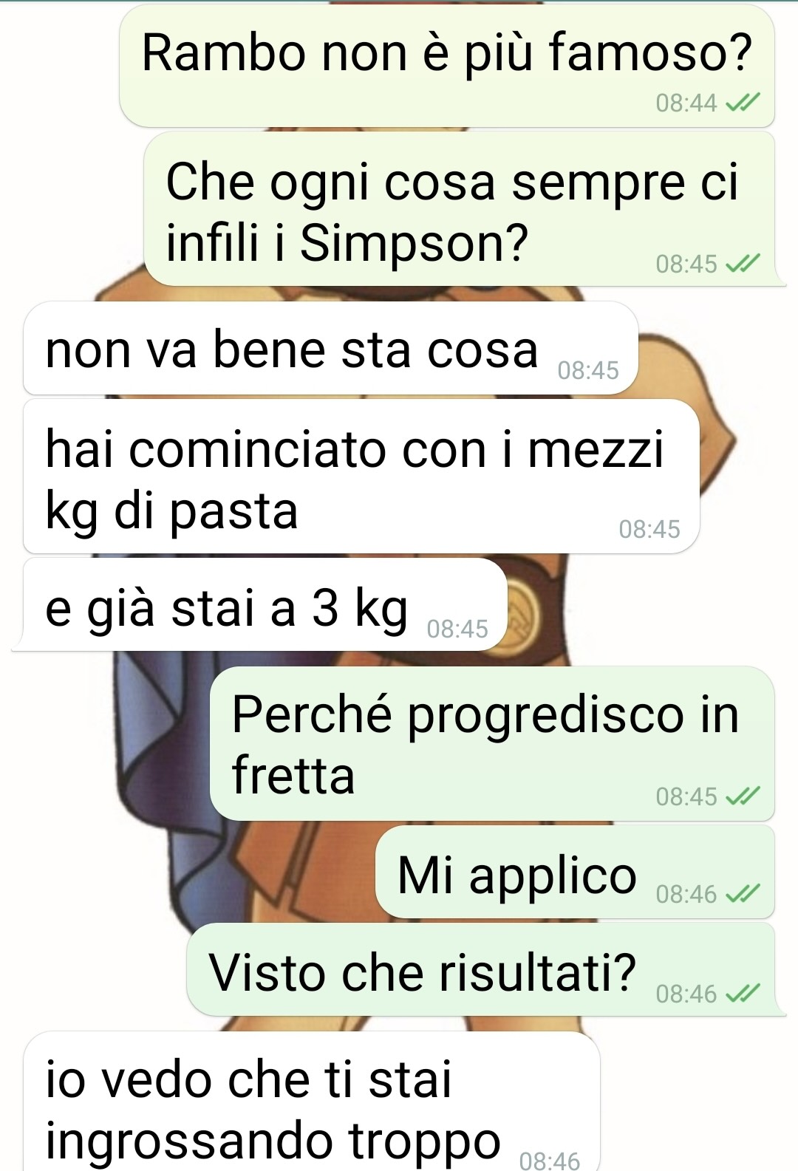Tap the 'Mi applico' message bubble
This screenshot has height=1171, width=798.
coord(575,873)
